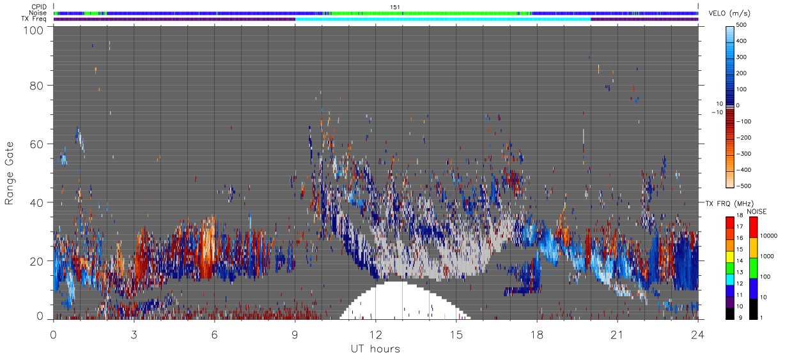Click the VELO (m/s) legend title
This screenshot has height=362, width=785.
[x=729, y=14]
